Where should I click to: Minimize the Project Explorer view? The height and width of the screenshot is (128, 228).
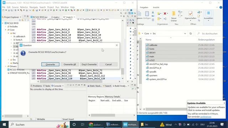click(25, 16)
